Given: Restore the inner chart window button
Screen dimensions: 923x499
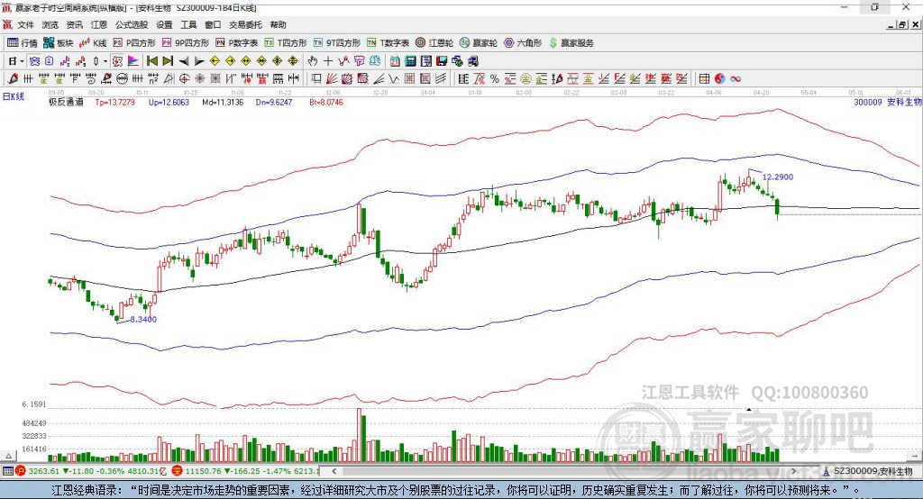Looking at the screenshot, I should click(x=903, y=24).
